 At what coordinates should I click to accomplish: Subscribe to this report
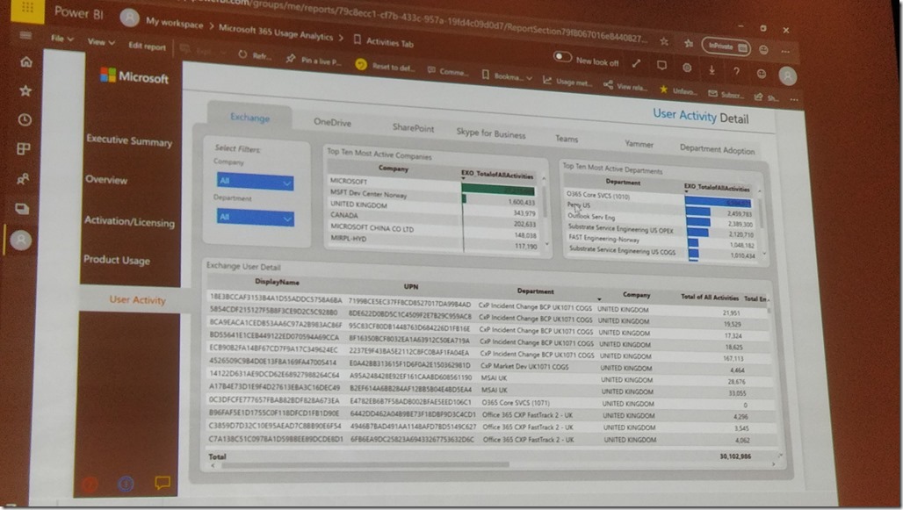pyautogui.click(x=726, y=94)
